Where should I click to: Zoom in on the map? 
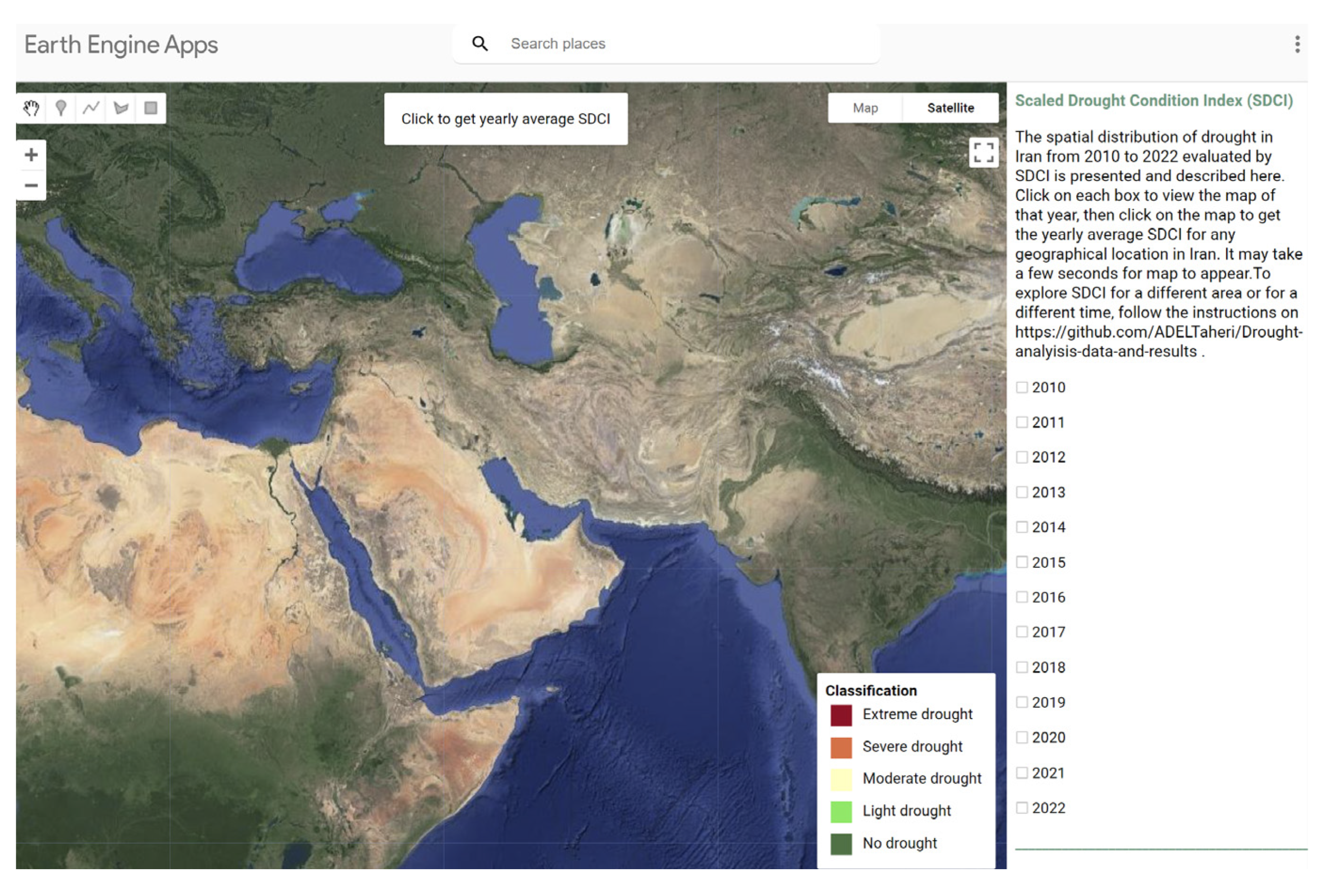[x=31, y=155]
